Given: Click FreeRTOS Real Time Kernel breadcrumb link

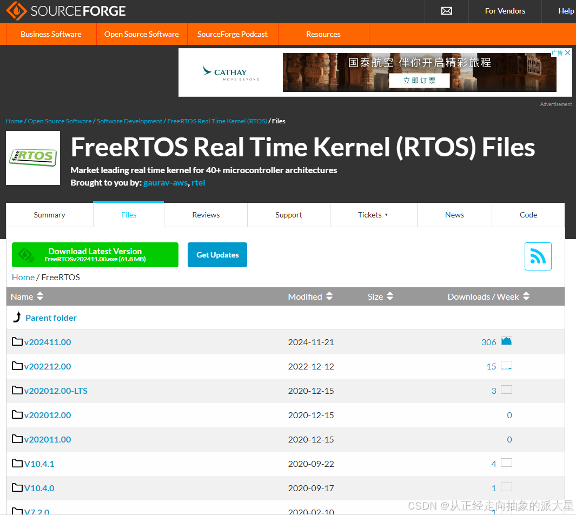Looking at the screenshot, I should coord(217,121).
